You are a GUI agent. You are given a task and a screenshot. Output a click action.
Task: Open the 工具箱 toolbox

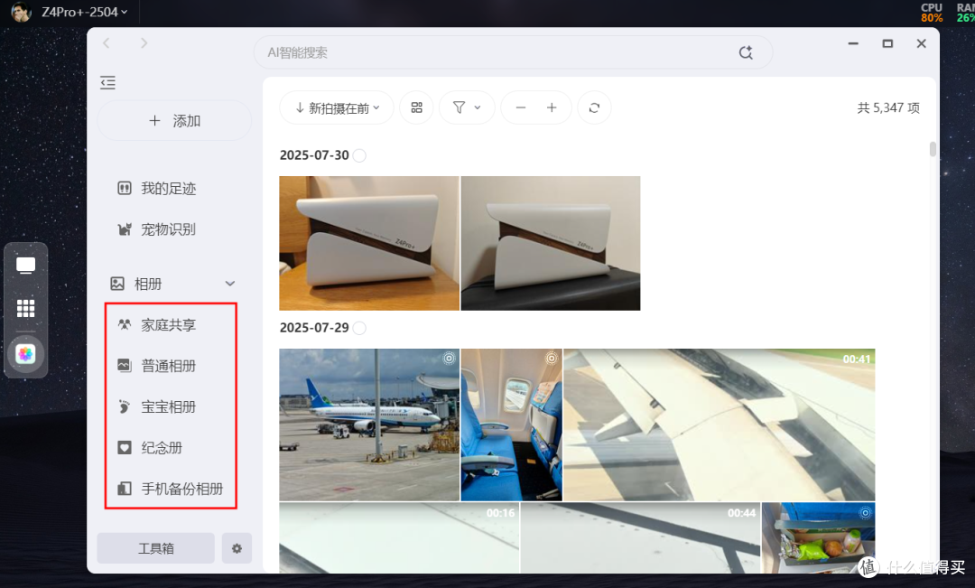coord(155,548)
